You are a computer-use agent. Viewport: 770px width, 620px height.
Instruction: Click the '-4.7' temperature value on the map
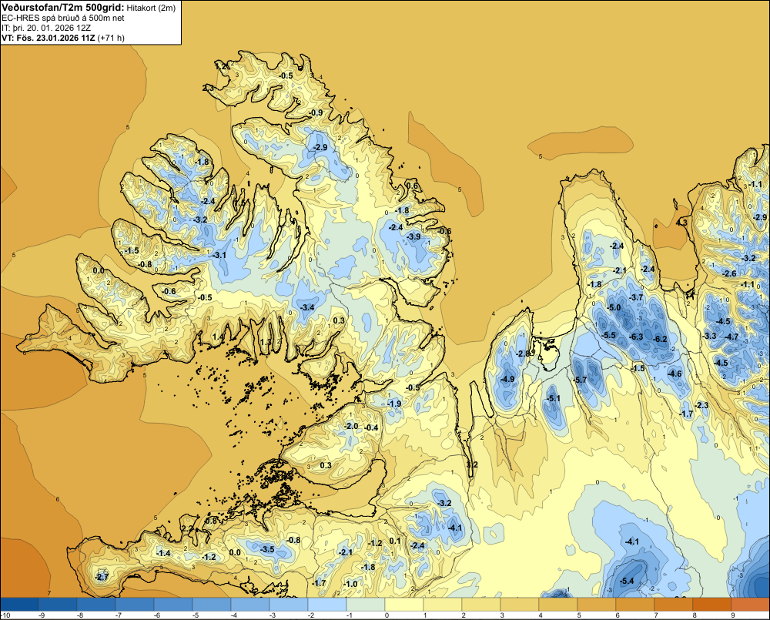[731, 337]
